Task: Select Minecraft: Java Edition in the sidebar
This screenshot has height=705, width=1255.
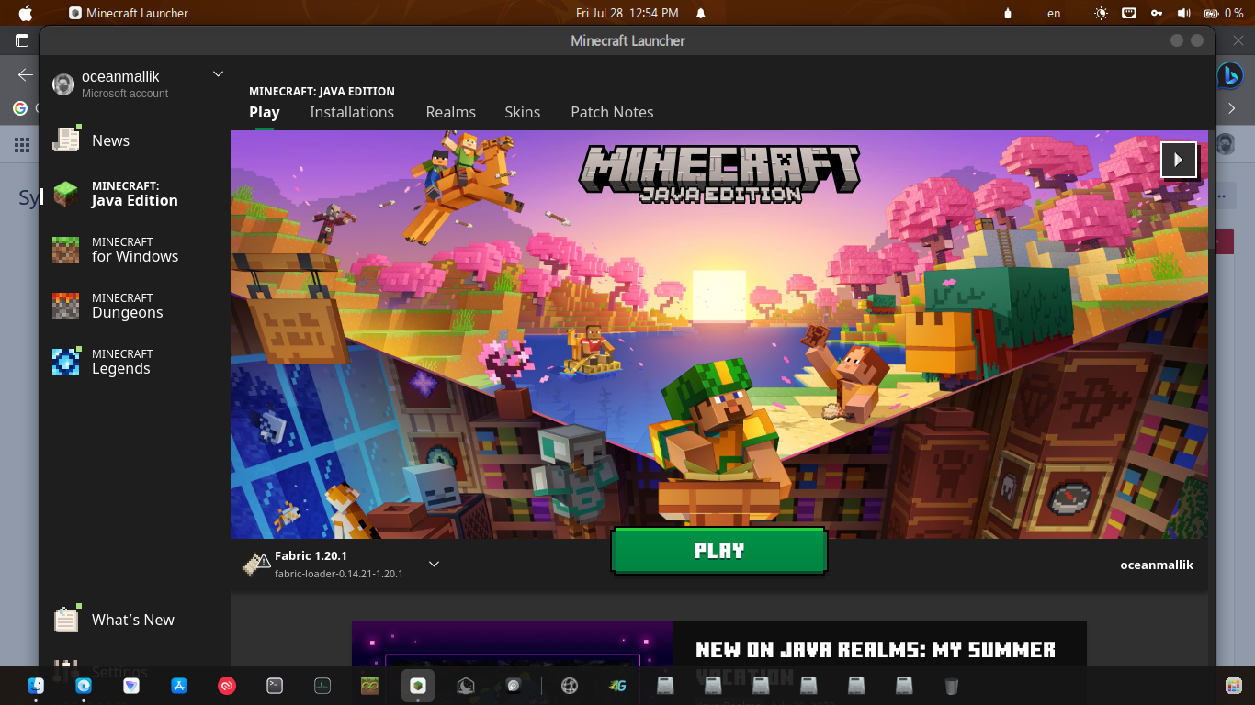Action: 133,194
